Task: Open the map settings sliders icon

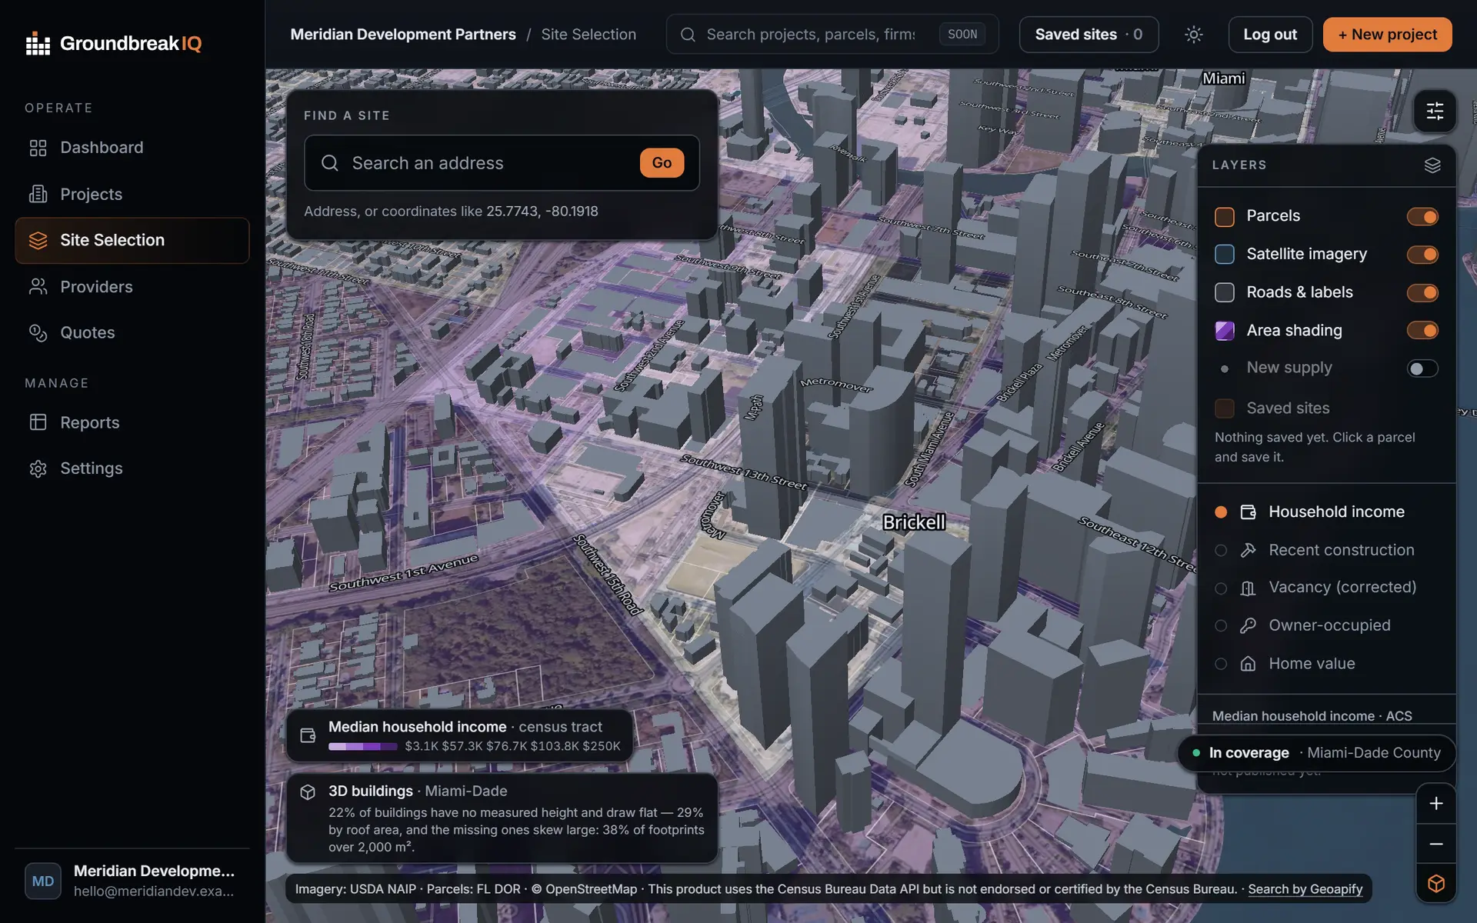Action: pyautogui.click(x=1435, y=112)
